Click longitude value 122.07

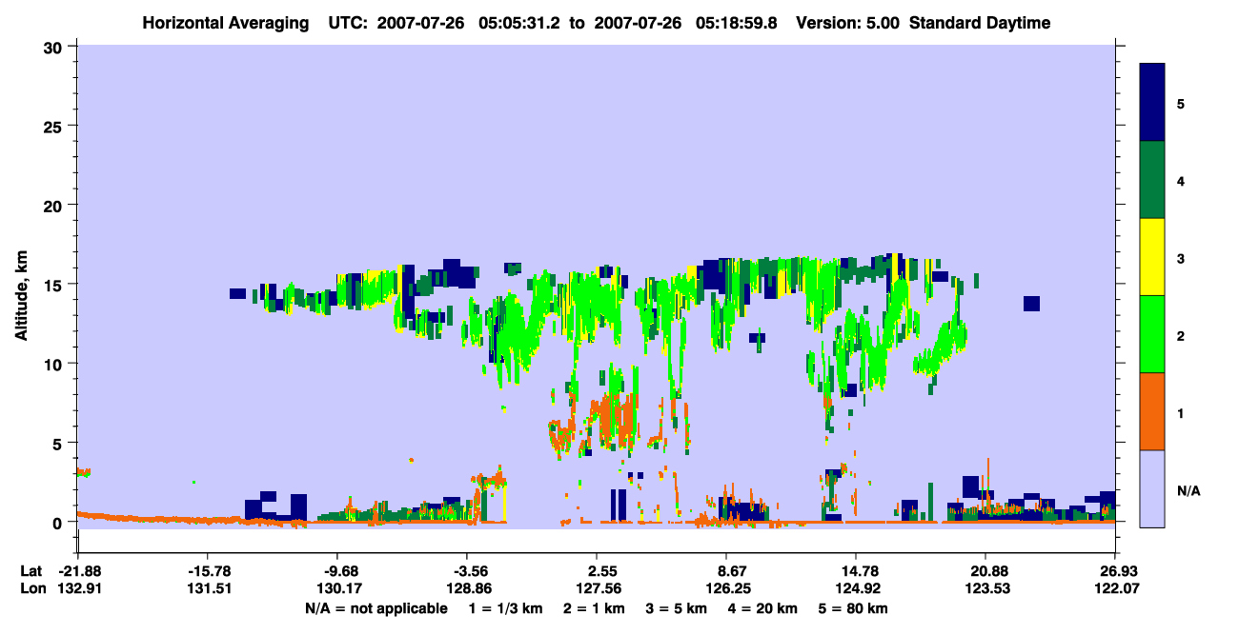[x=1115, y=588]
